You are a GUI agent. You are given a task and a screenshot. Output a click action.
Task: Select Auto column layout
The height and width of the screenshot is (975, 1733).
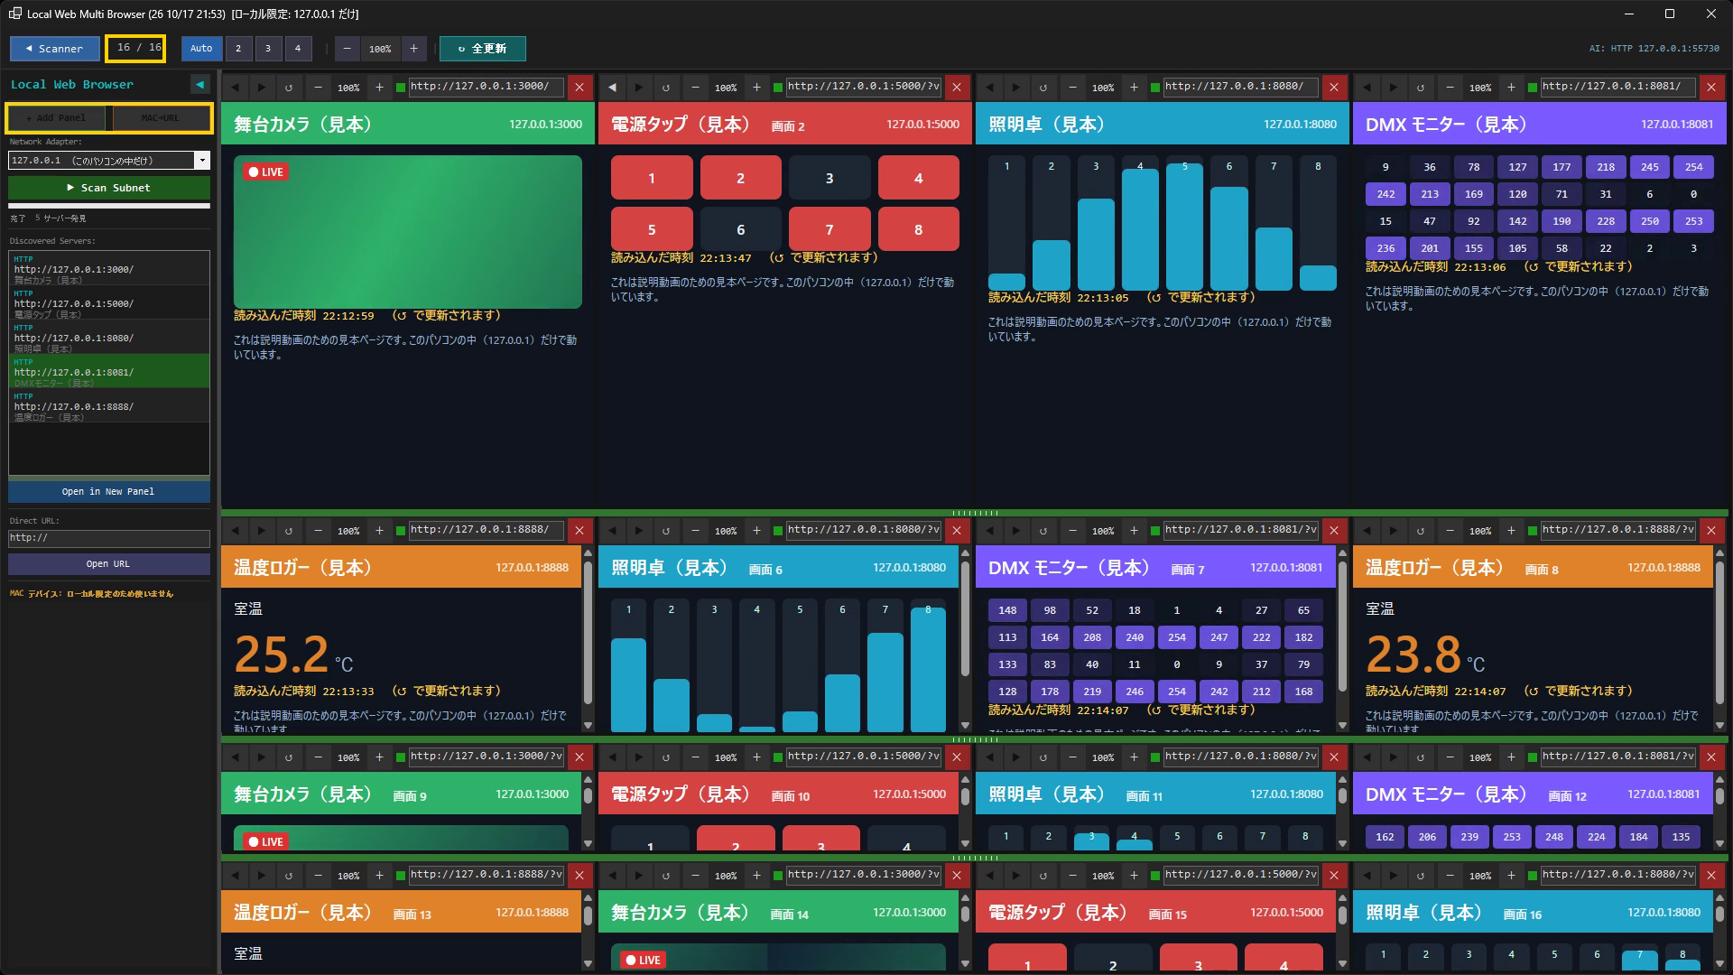point(201,49)
